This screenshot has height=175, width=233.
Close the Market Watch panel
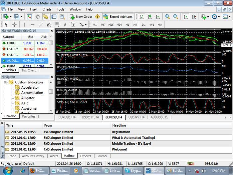[x=52, y=31]
